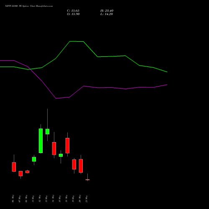Click the red candle for 18 May

pos(67,145)
